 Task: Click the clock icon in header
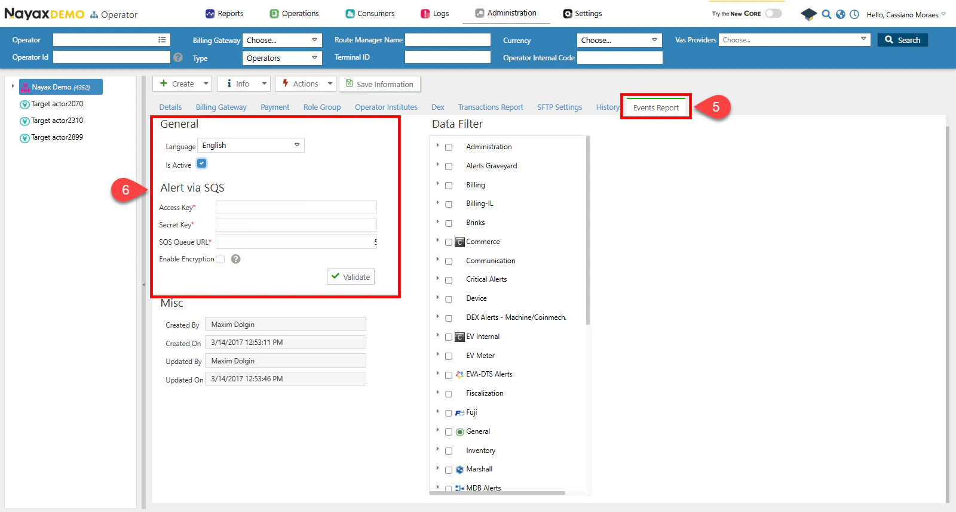coord(854,14)
